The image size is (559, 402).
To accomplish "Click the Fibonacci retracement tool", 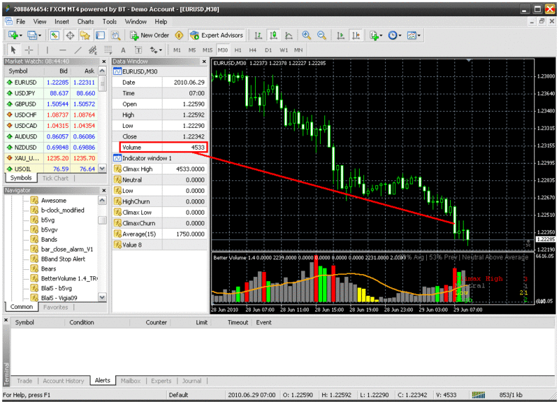I will pyautogui.click(x=108, y=50).
